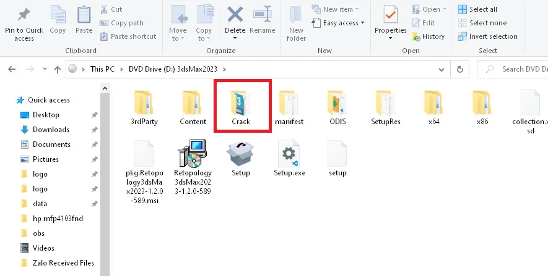Open Downloads in the sidebar
Image resolution: width=548 pixels, height=276 pixels.
45,130
